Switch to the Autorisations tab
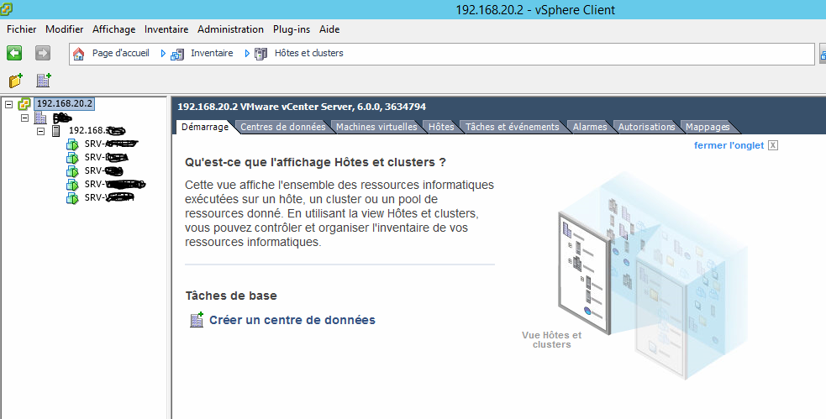This screenshot has height=419, width=826. [646, 127]
